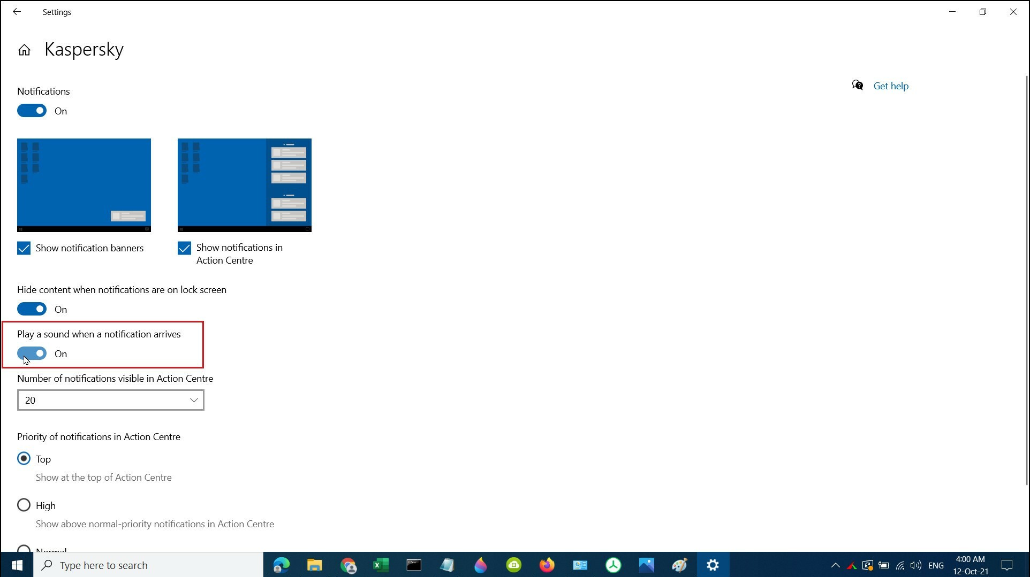Open Google Chrome from the taskbar
Viewport: 1030px width, 577px height.
[x=348, y=565]
